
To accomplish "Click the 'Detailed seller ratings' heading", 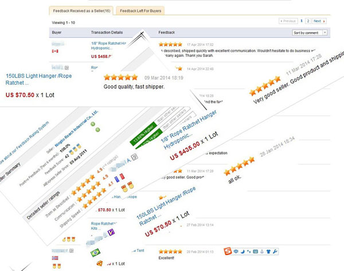I will pos(43,206).
